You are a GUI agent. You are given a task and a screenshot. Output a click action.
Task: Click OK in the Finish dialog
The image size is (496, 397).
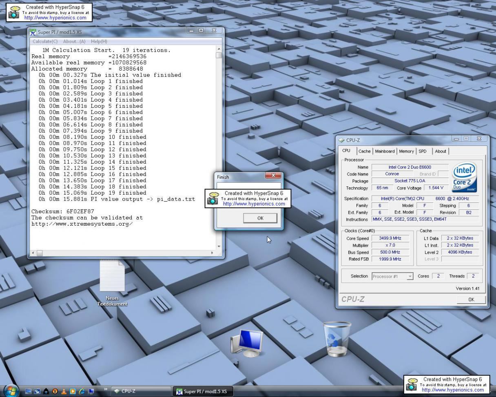260,218
